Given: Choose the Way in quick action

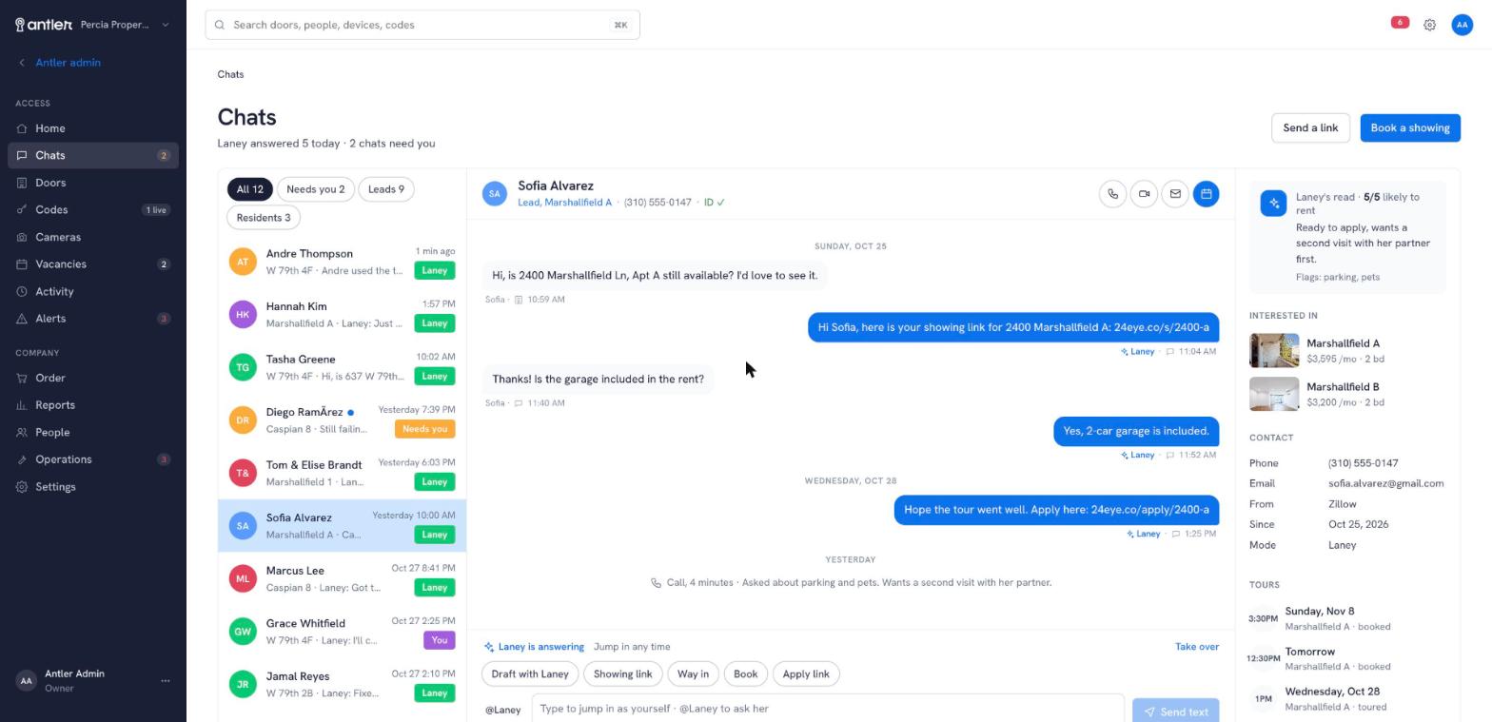Looking at the screenshot, I should point(693,674).
